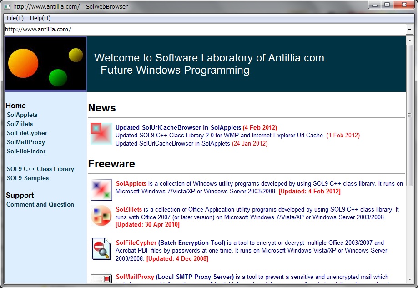Open SolZiilets sidebar link
Viewport: 418px width, 288px height.
(x=20, y=124)
